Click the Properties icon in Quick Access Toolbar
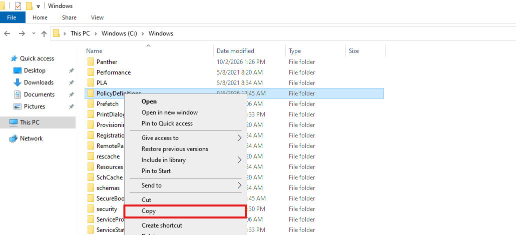This screenshot has height=235, width=516. (x=18, y=6)
